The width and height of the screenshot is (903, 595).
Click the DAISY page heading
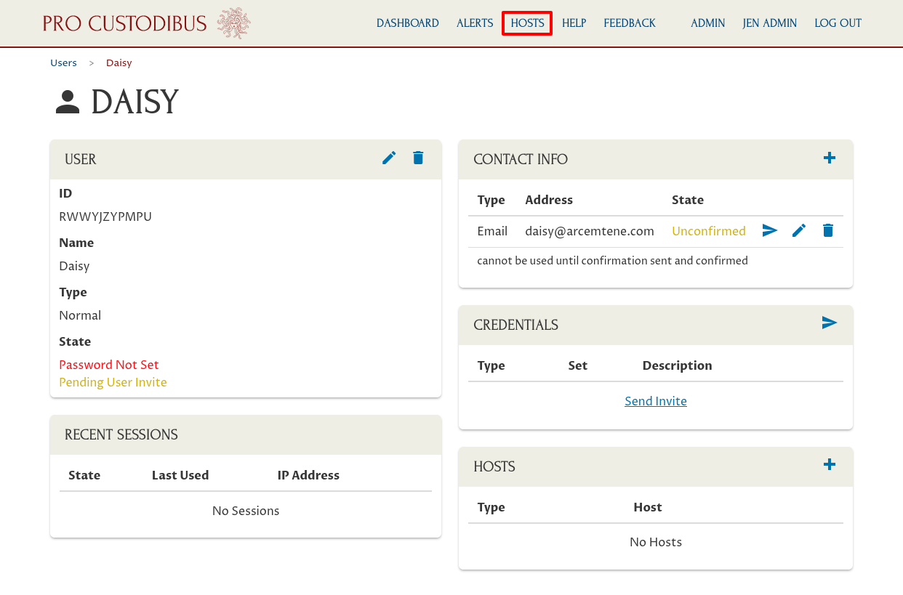tap(135, 102)
